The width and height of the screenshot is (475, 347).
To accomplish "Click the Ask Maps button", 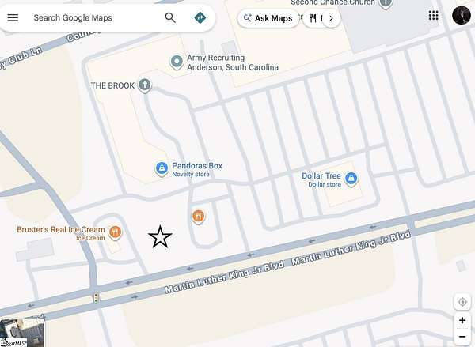I will [x=268, y=18].
